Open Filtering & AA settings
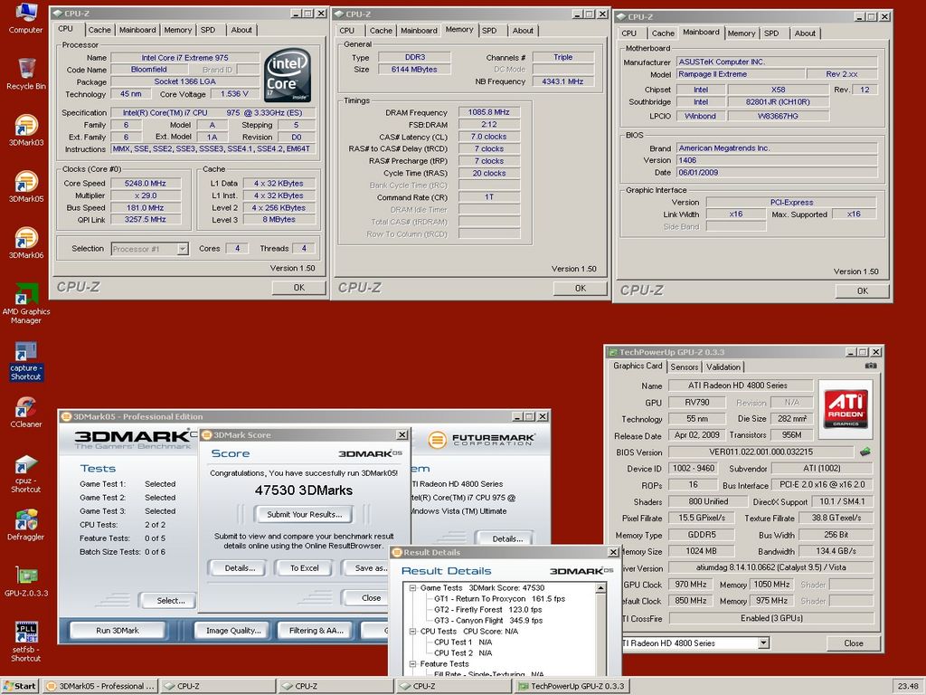The image size is (926, 695). pos(316,631)
